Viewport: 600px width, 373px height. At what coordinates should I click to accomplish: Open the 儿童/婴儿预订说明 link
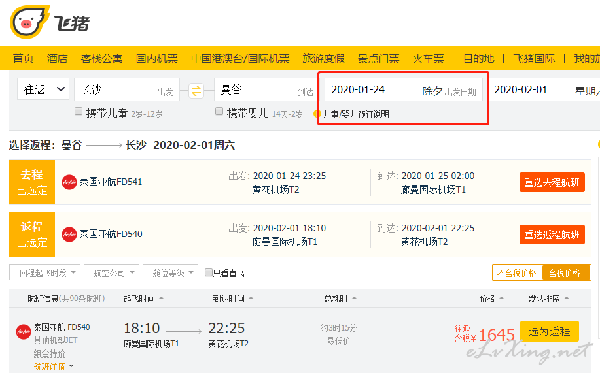[356, 114]
